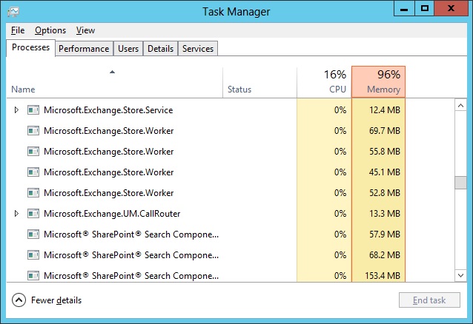Click the End task button
The height and width of the screenshot is (324, 473).
(429, 300)
